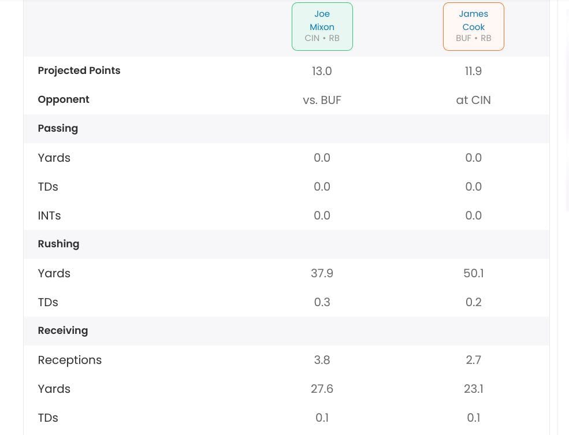Click Mixon's receptions value 3.8
Viewport: 569px width, 435px height.
(322, 360)
